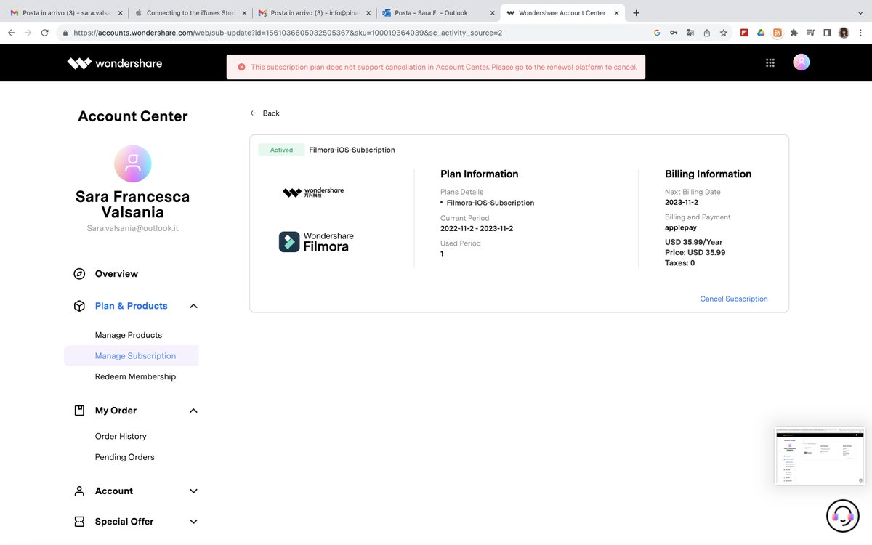Click the Plan & Products box icon

tap(79, 306)
